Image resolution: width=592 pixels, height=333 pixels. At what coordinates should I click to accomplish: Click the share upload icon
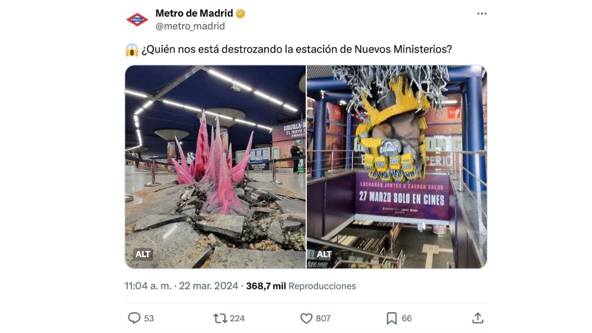pyautogui.click(x=478, y=318)
